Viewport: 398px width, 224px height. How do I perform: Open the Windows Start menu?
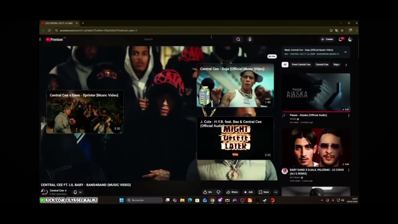(x=122, y=200)
